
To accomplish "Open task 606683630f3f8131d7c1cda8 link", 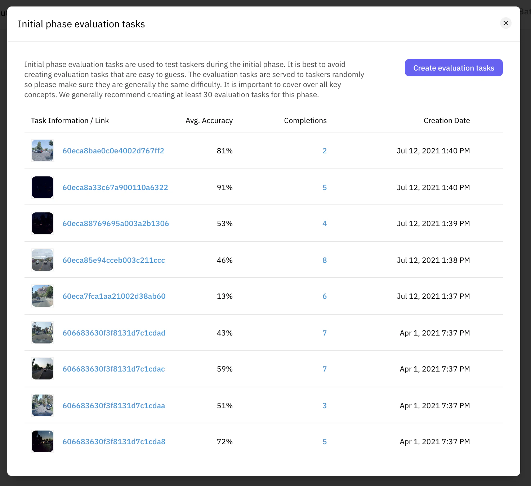I will pos(114,442).
